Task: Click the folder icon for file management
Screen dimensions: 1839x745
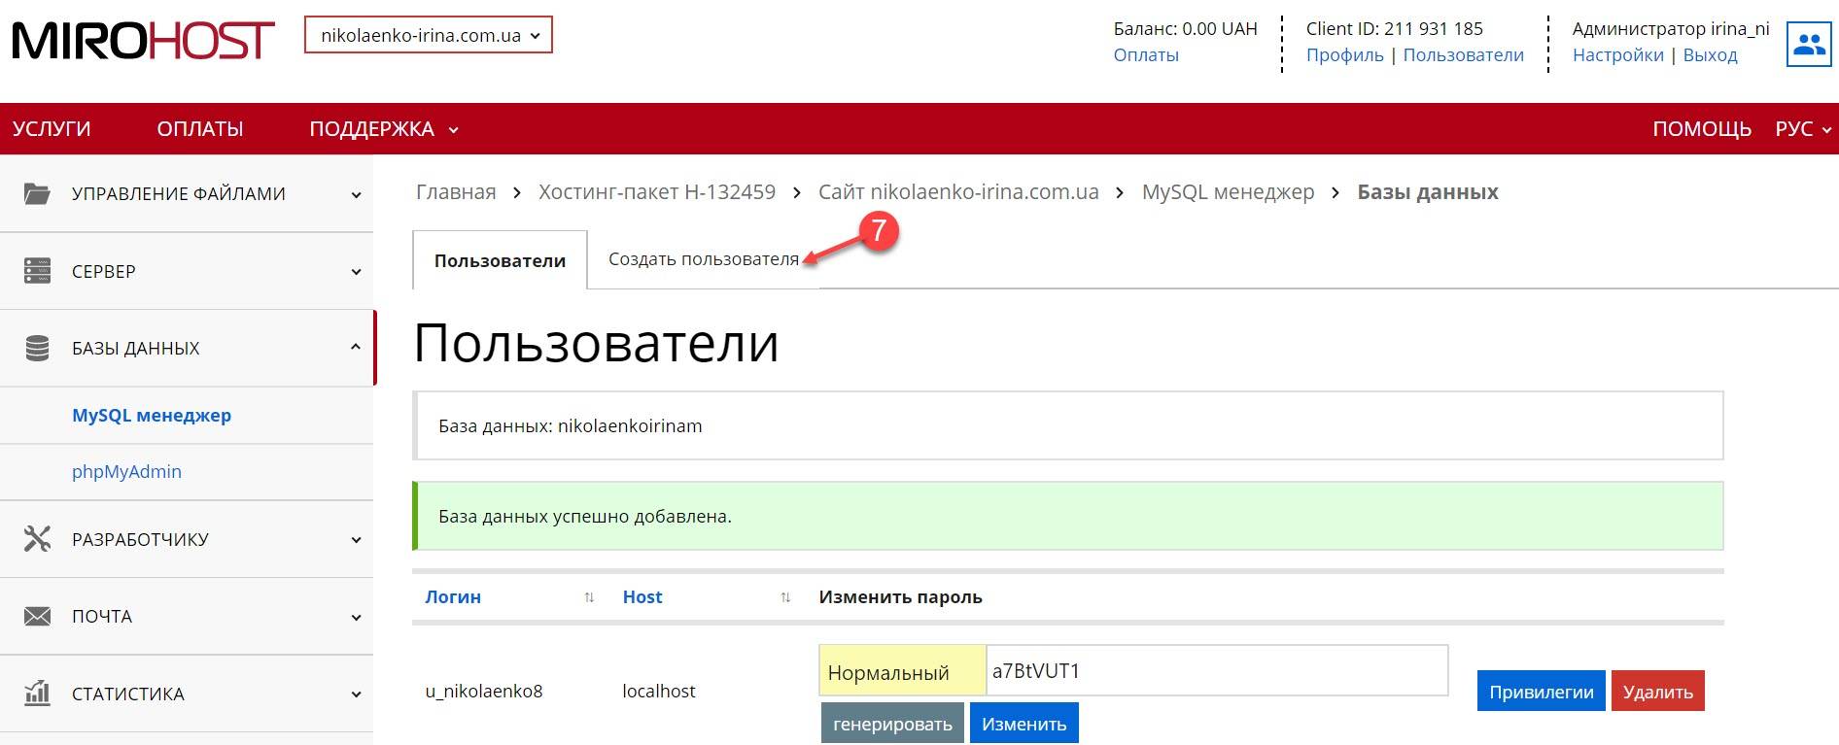Action: pyautogui.click(x=37, y=193)
